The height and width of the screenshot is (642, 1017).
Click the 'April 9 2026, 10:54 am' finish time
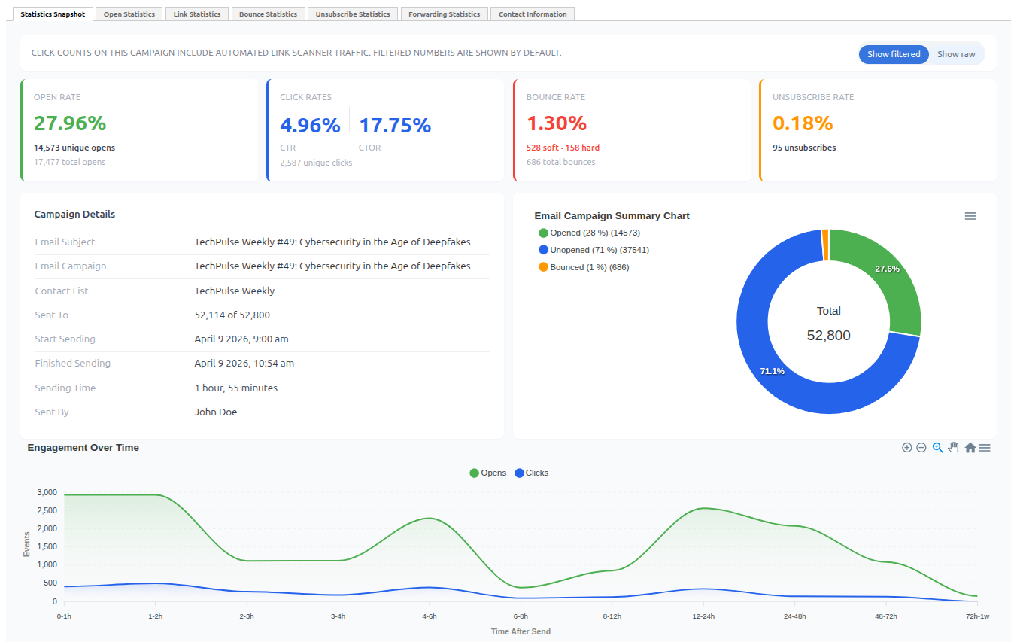pyautogui.click(x=244, y=363)
